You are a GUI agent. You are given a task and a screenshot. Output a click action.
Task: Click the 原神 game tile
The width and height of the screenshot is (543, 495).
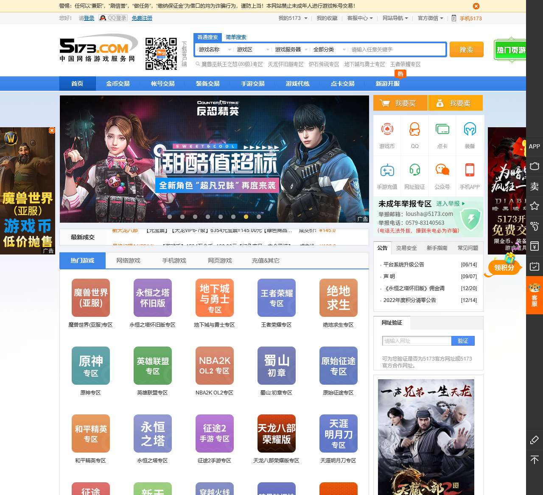point(91,366)
